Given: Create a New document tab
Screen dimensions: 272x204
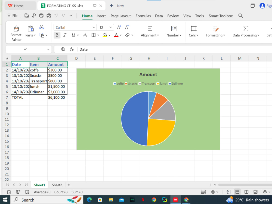Looking at the screenshot, I should coord(117,6).
